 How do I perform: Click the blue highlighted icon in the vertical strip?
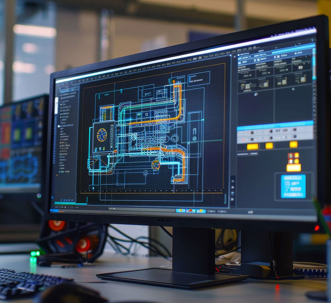233,193
